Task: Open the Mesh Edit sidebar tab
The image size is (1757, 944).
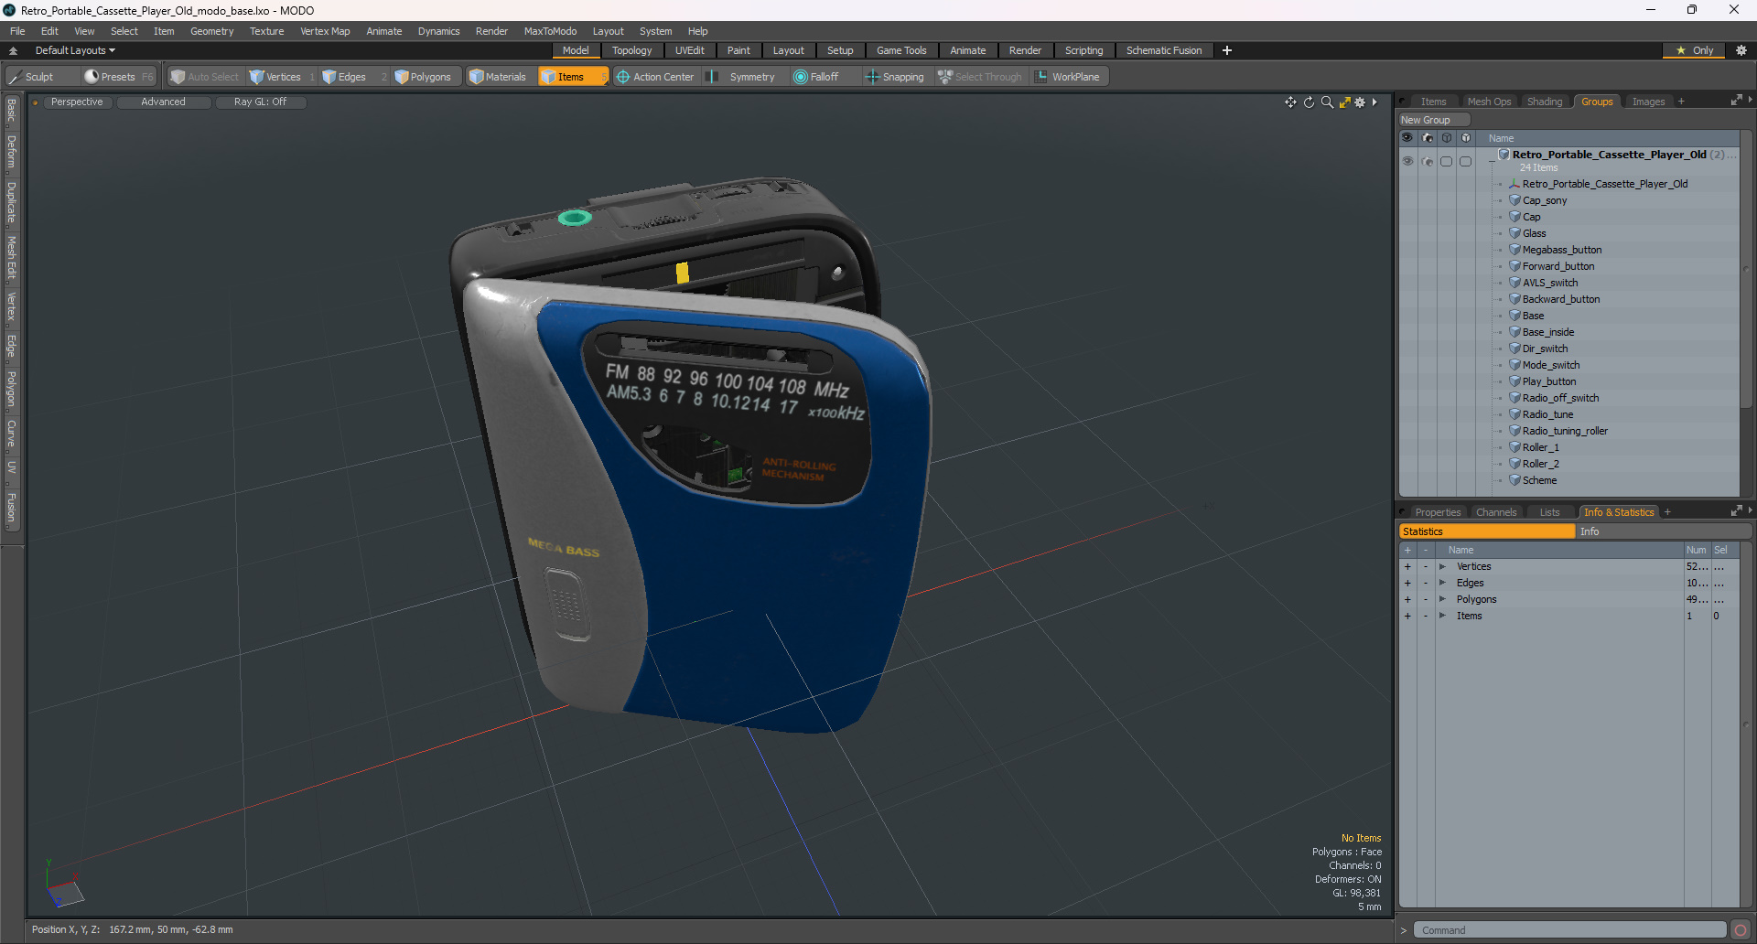Action: (11, 258)
